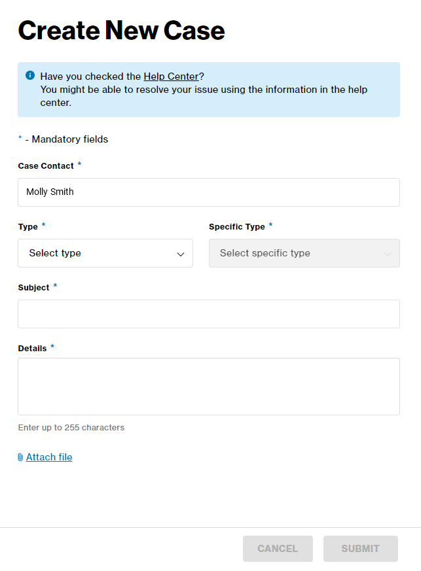Click the blue info icon in the banner
The height and width of the screenshot is (571, 421).
click(29, 75)
